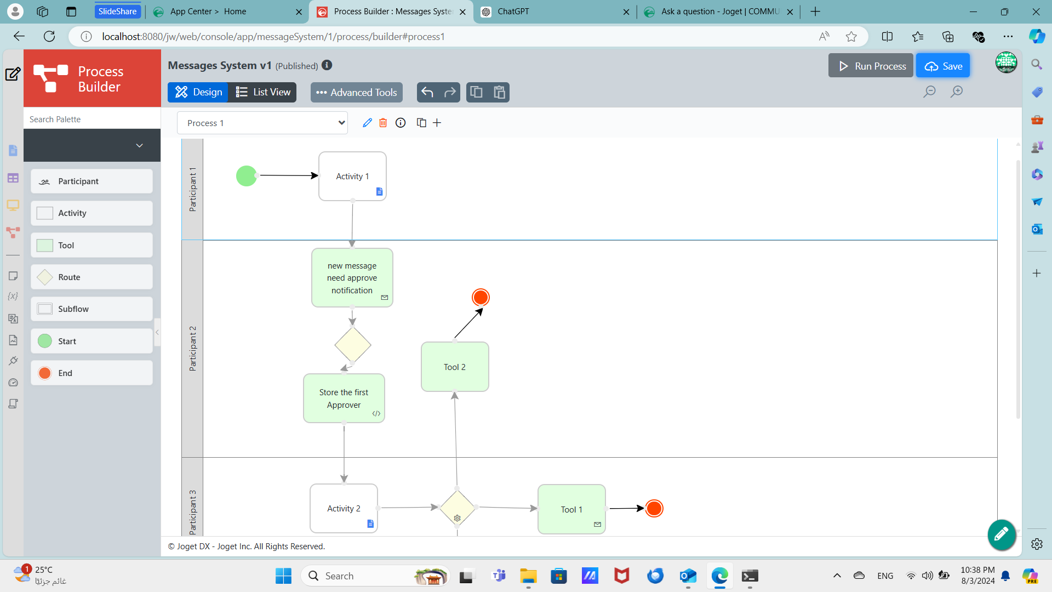The width and height of the screenshot is (1052, 592).
Task: Switch to Design view
Action: (198, 92)
